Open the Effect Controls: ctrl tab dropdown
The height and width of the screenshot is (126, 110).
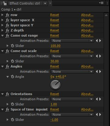45,3
